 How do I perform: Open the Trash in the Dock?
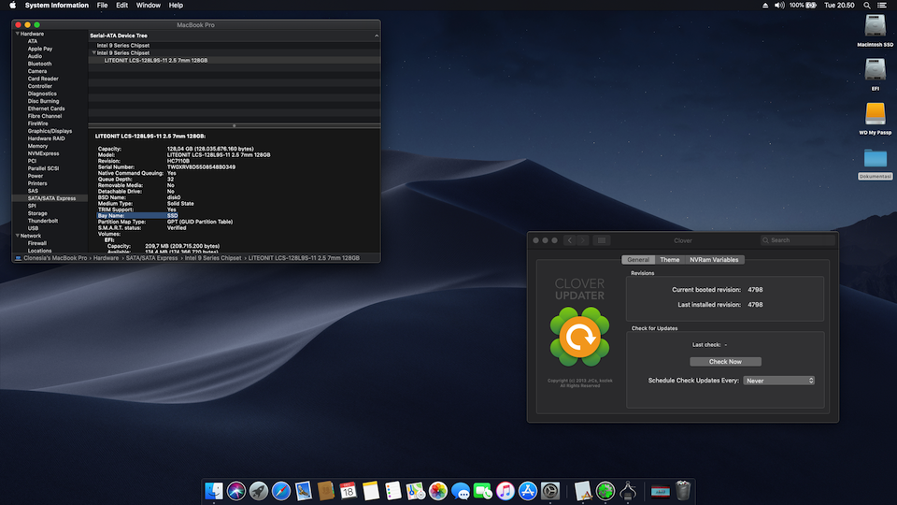683,490
